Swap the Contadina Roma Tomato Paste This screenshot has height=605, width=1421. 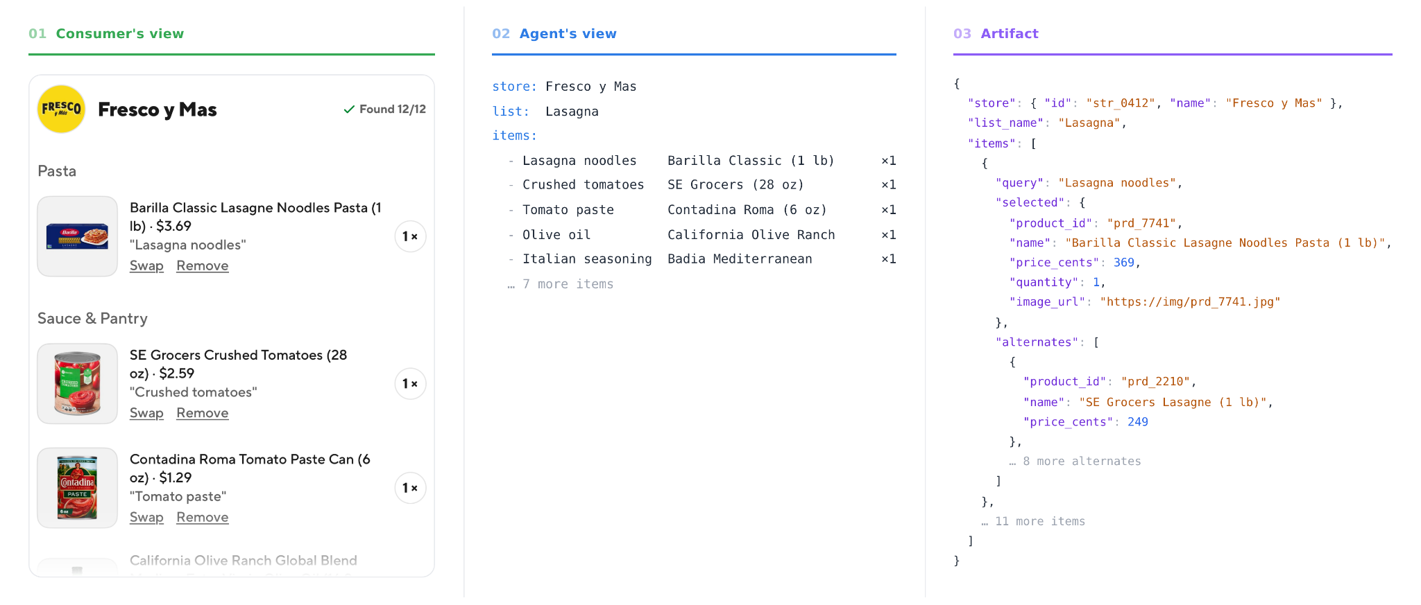[x=146, y=517]
